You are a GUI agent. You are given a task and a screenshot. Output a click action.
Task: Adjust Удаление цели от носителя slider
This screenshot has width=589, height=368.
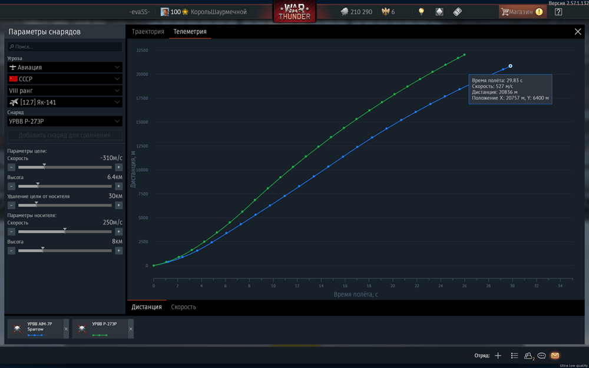pyautogui.click(x=65, y=205)
